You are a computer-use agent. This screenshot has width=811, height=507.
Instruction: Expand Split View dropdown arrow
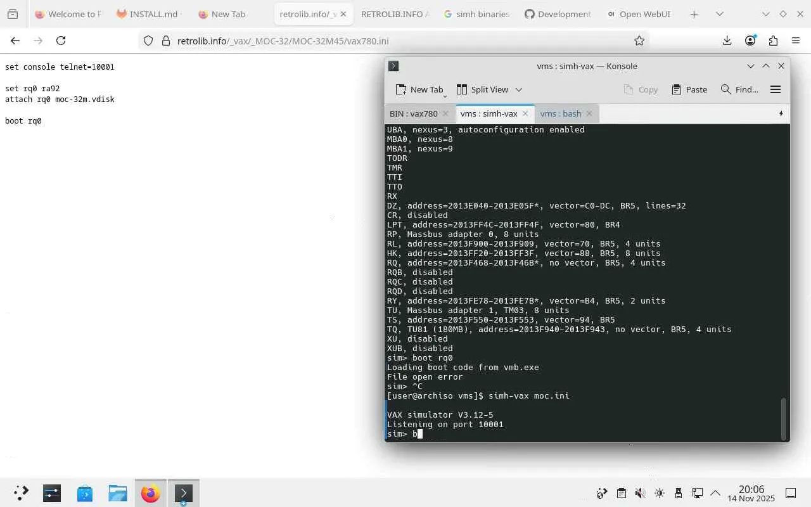click(519, 89)
